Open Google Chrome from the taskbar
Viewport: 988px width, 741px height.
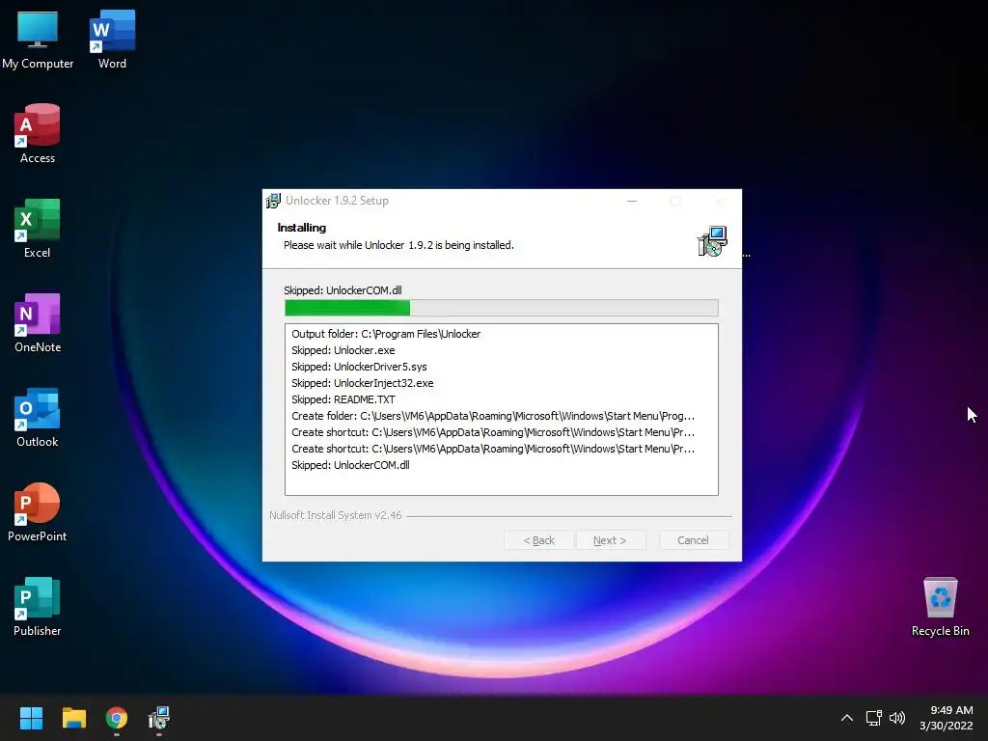(x=117, y=718)
